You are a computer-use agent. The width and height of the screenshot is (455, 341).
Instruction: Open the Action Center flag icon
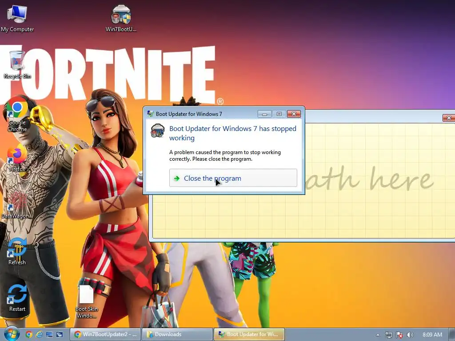click(399, 335)
